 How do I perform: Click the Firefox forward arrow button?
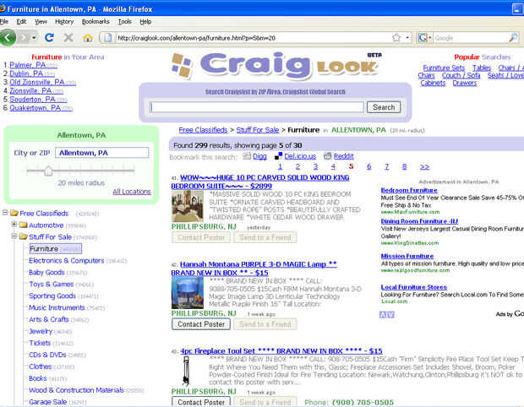tap(24, 38)
